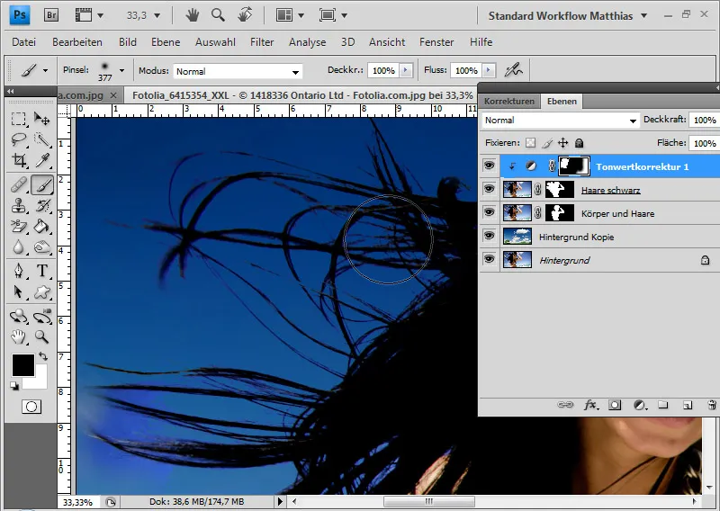Select the Hand tool in toolbox

point(19,337)
